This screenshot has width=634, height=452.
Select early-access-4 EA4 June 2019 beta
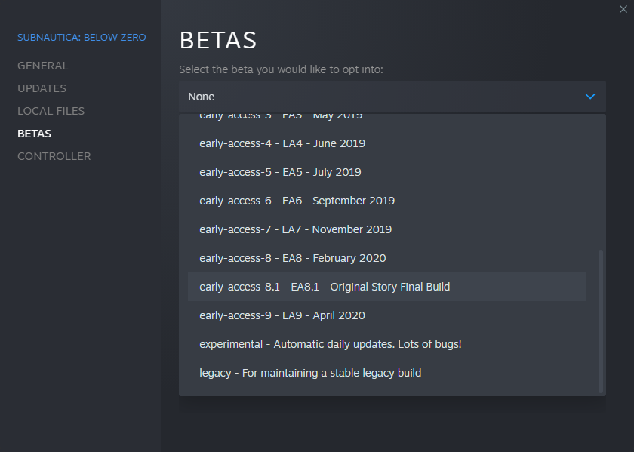(x=282, y=143)
